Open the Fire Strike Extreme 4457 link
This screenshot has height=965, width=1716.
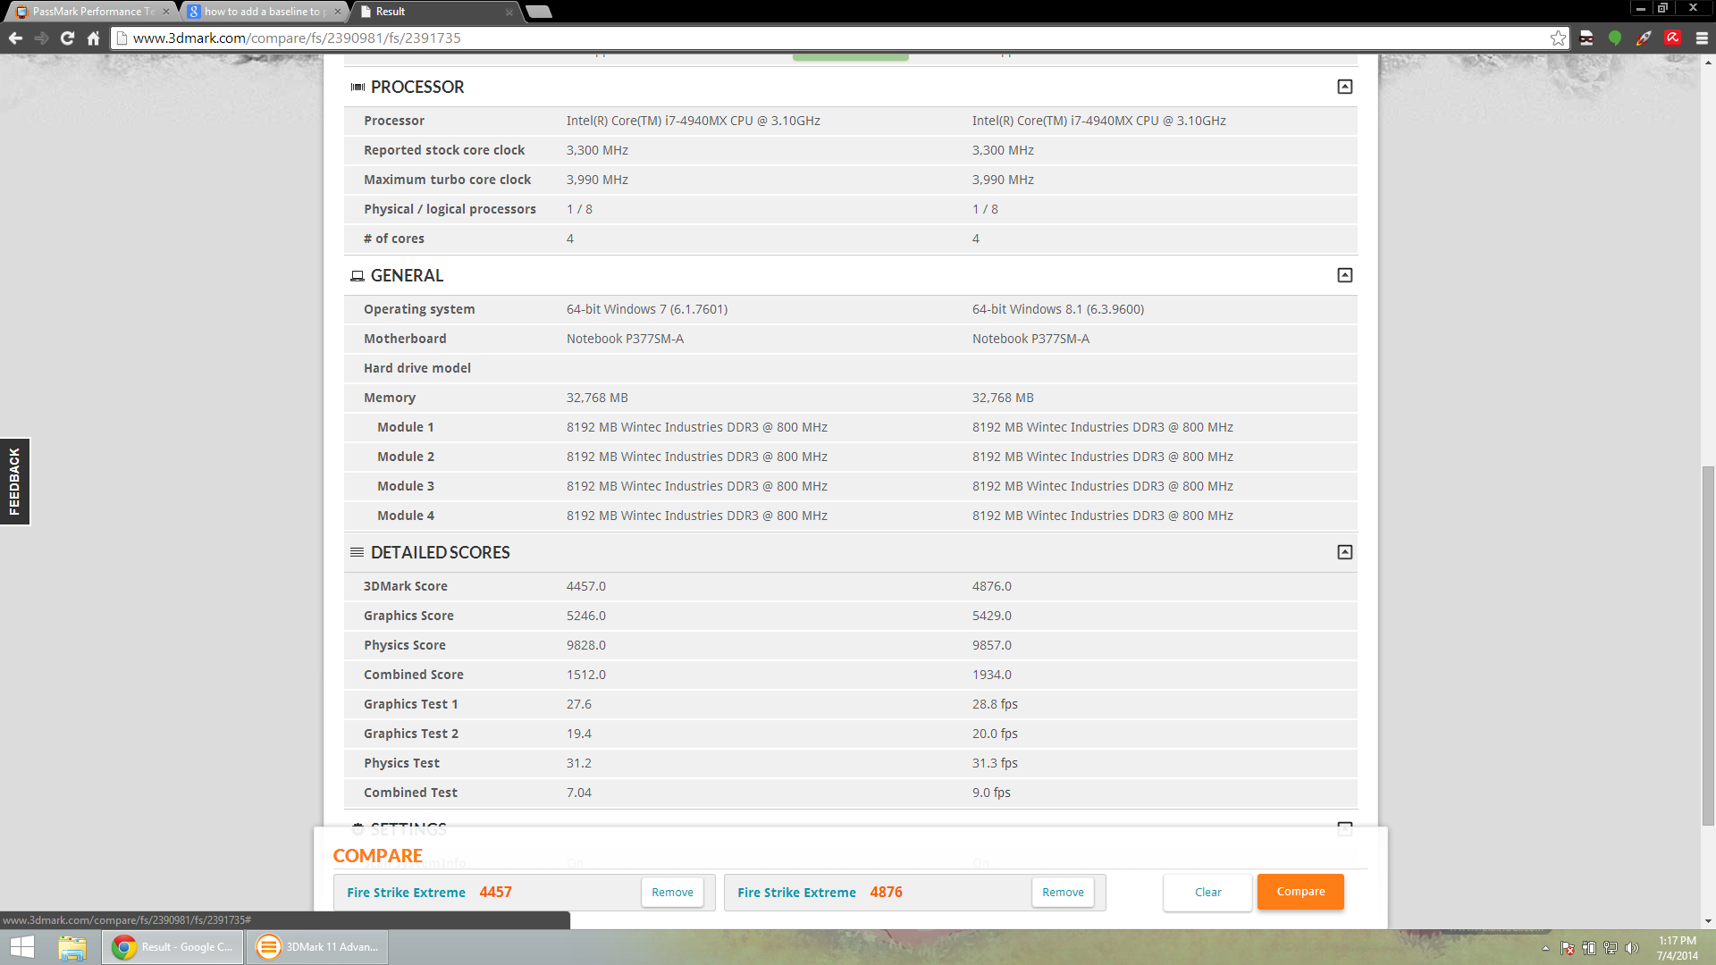click(406, 893)
